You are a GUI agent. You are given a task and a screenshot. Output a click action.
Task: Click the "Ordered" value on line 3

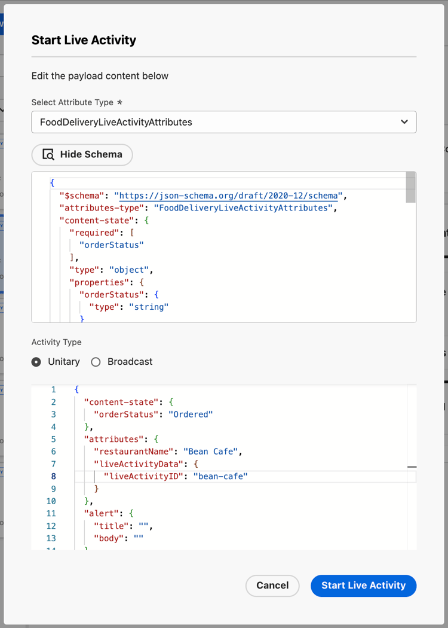tap(190, 414)
